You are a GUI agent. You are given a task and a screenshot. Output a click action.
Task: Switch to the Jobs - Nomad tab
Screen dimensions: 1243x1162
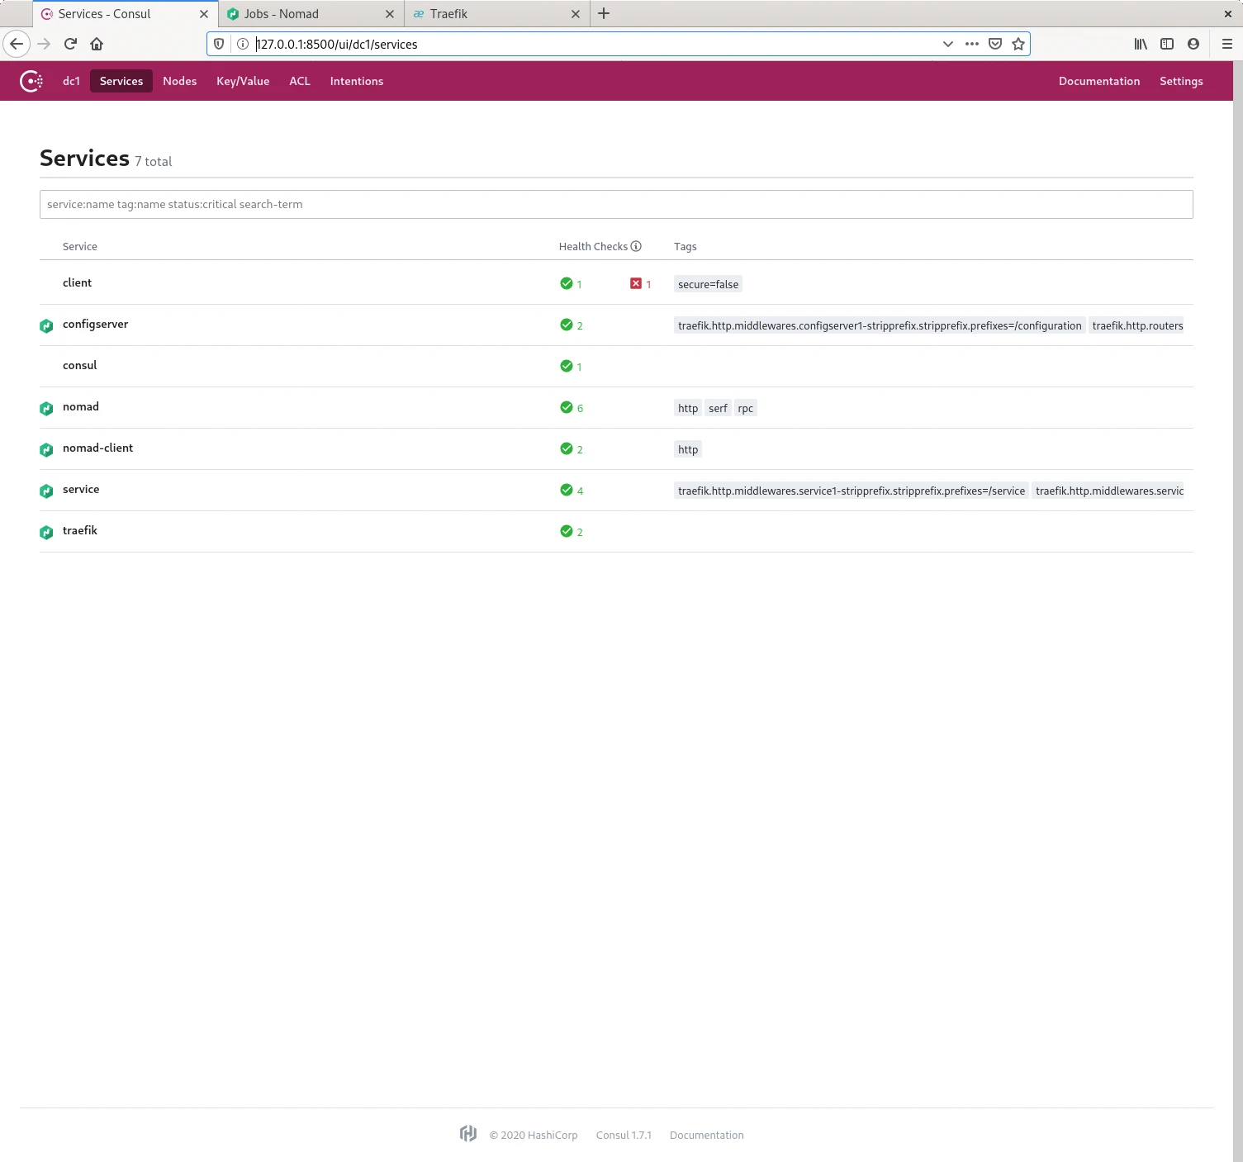pos(282,14)
